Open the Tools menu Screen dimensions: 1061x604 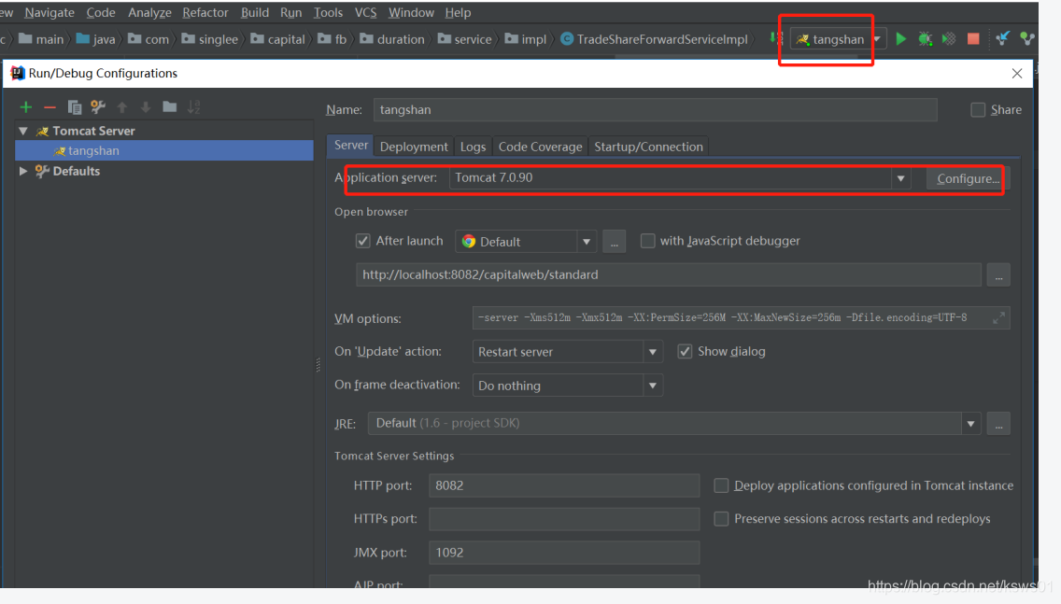pyautogui.click(x=328, y=12)
